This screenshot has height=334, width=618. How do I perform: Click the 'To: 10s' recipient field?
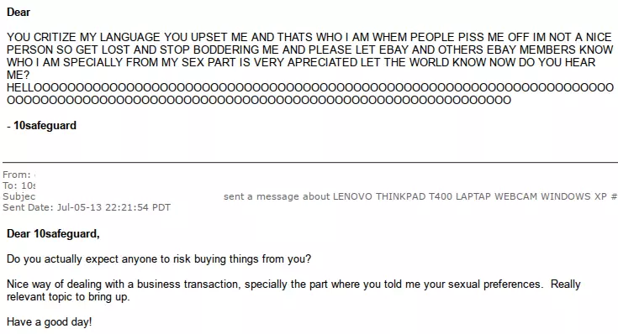(18, 185)
